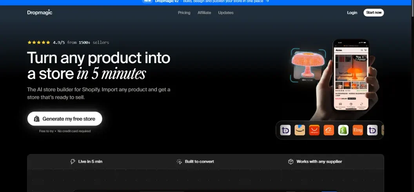Click the arrow icon in the top banner
This screenshot has height=192, width=414.
point(267,1)
